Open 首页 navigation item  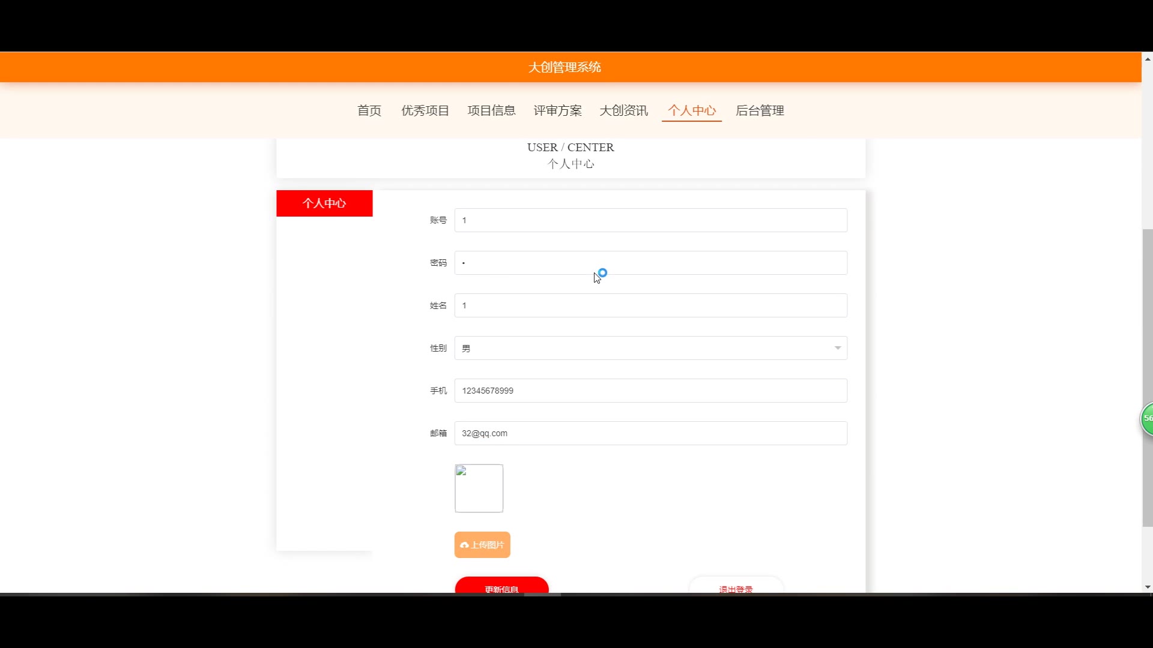pos(369,110)
